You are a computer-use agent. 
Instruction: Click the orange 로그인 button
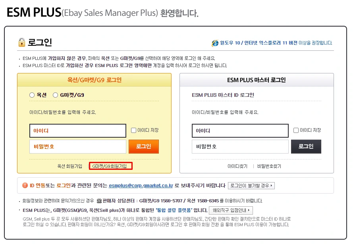(x=144, y=146)
